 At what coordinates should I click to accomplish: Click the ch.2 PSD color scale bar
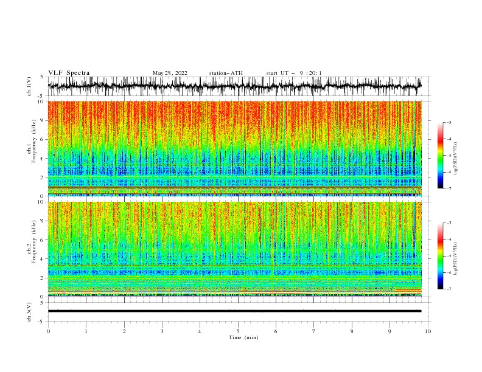440,256
